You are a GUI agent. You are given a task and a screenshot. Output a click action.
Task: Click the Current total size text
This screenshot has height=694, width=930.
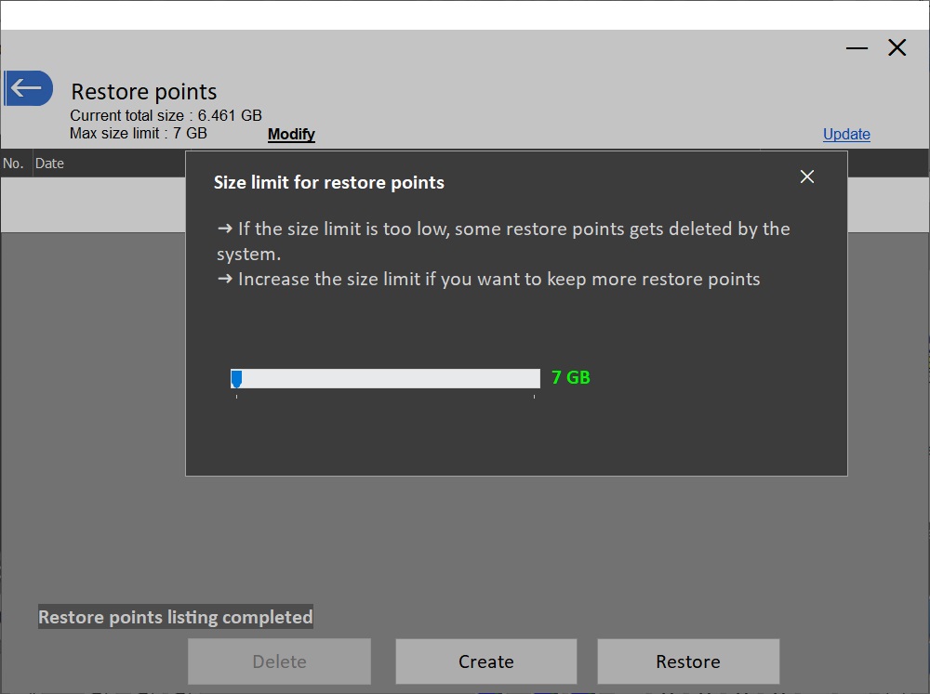(166, 116)
